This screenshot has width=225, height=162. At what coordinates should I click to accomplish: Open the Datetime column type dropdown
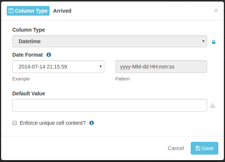click(110, 41)
